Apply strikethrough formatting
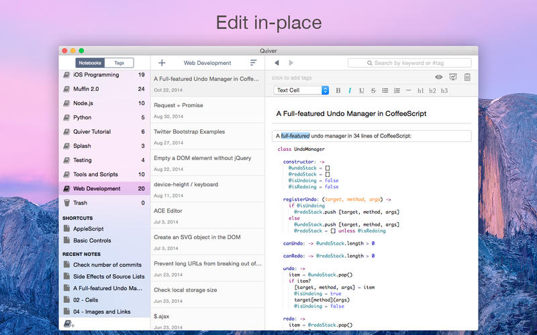Screen dimensions: 537x335 pyautogui.click(x=373, y=90)
